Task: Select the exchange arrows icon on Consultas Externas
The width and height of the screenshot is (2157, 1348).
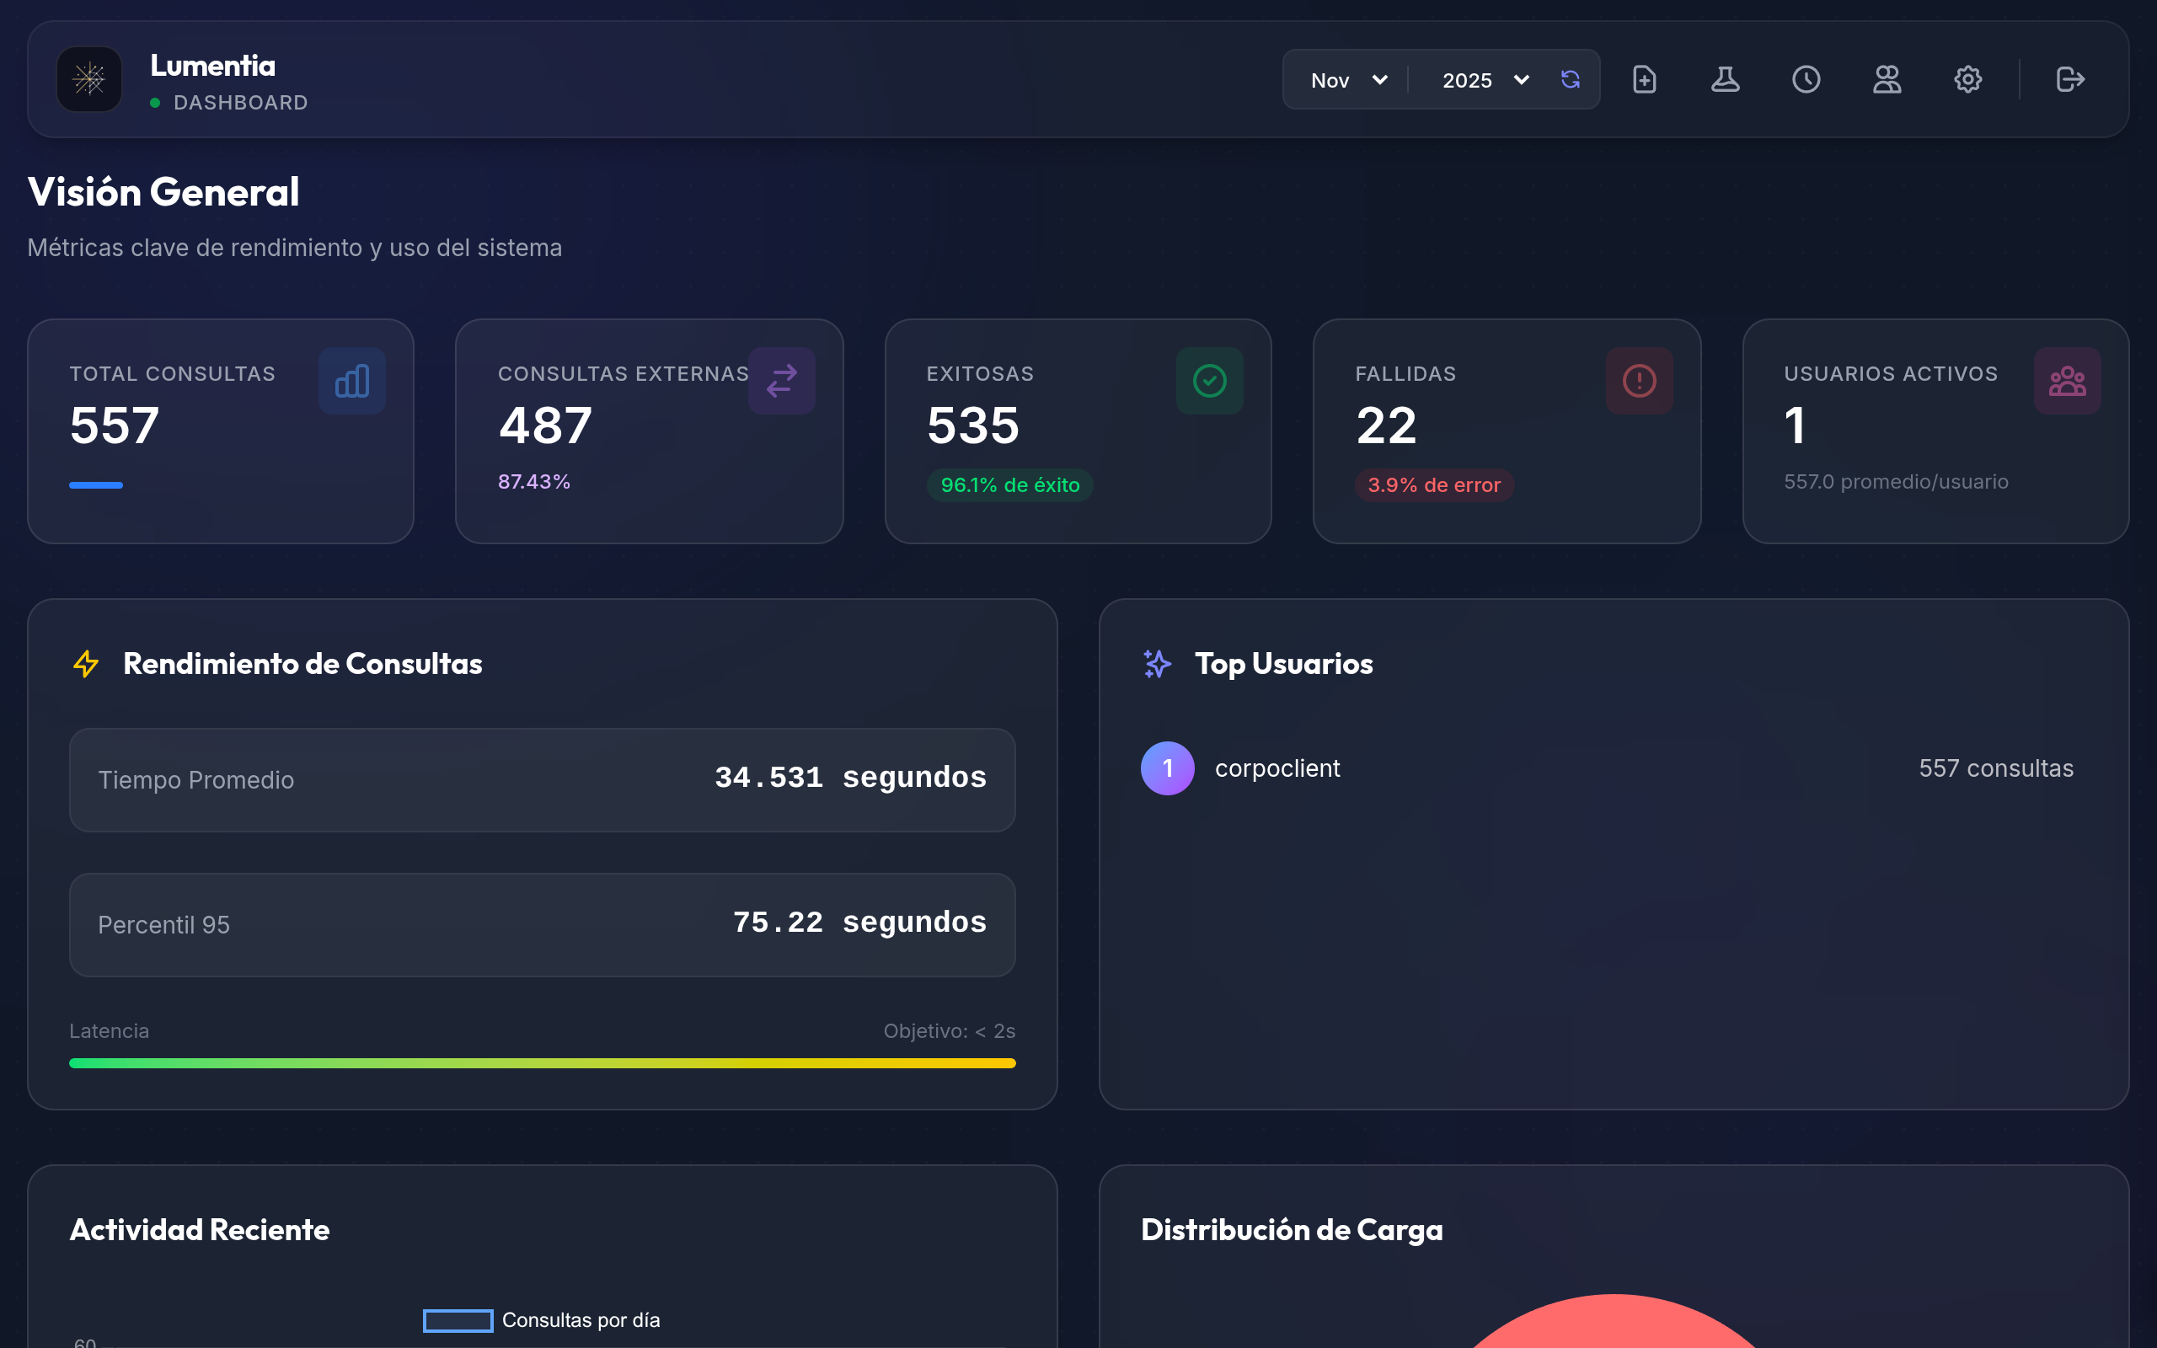Action: 782,381
